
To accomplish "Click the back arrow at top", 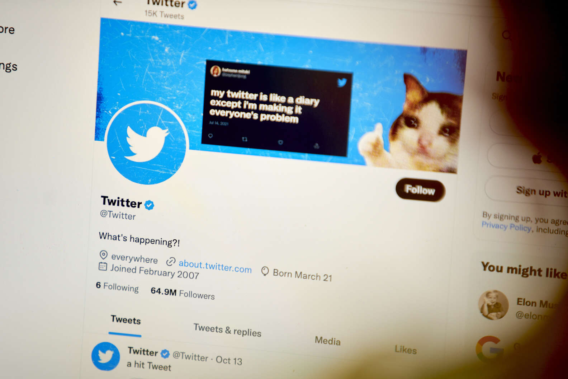I will click(117, 3).
